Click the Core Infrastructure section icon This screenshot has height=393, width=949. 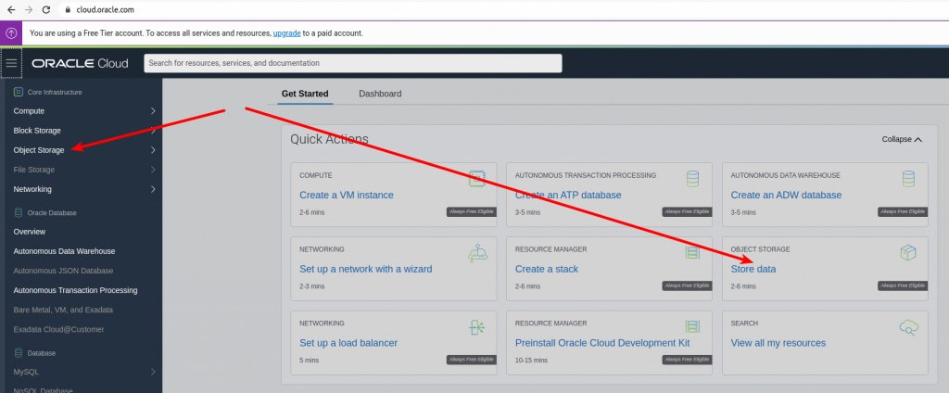[19, 92]
